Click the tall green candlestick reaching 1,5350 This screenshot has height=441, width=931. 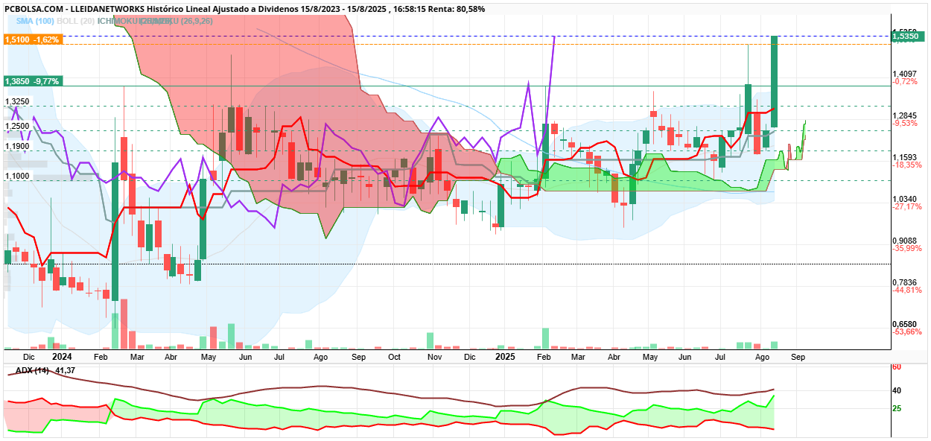(x=775, y=81)
